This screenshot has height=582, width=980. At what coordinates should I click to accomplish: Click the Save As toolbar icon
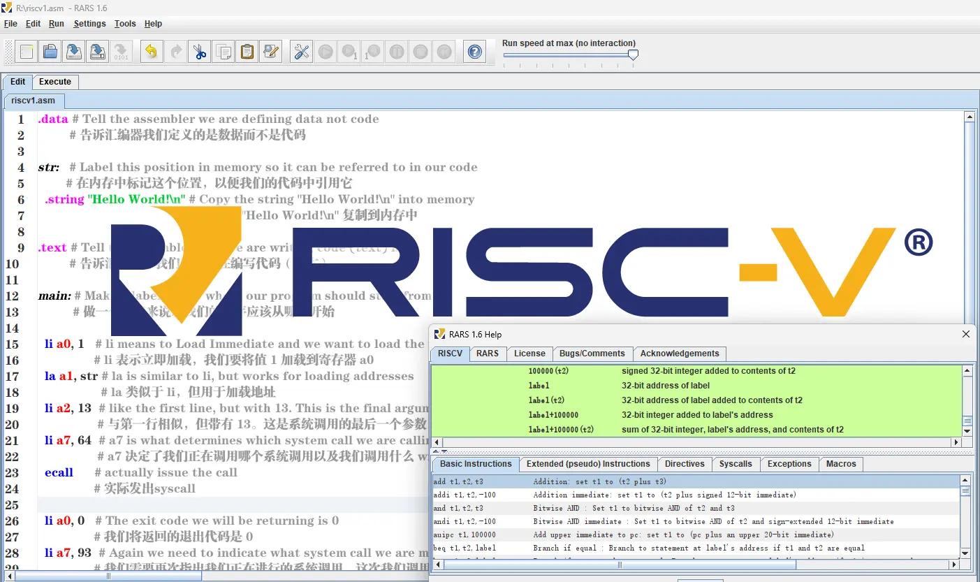click(x=97, y=52)
